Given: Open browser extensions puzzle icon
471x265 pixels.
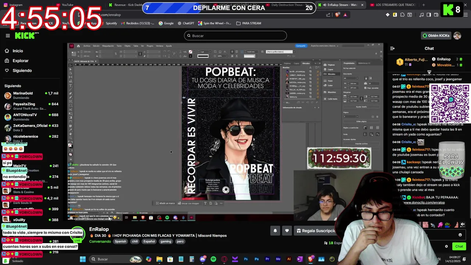Looking at the screenshot, I should [x=402, y=15].
